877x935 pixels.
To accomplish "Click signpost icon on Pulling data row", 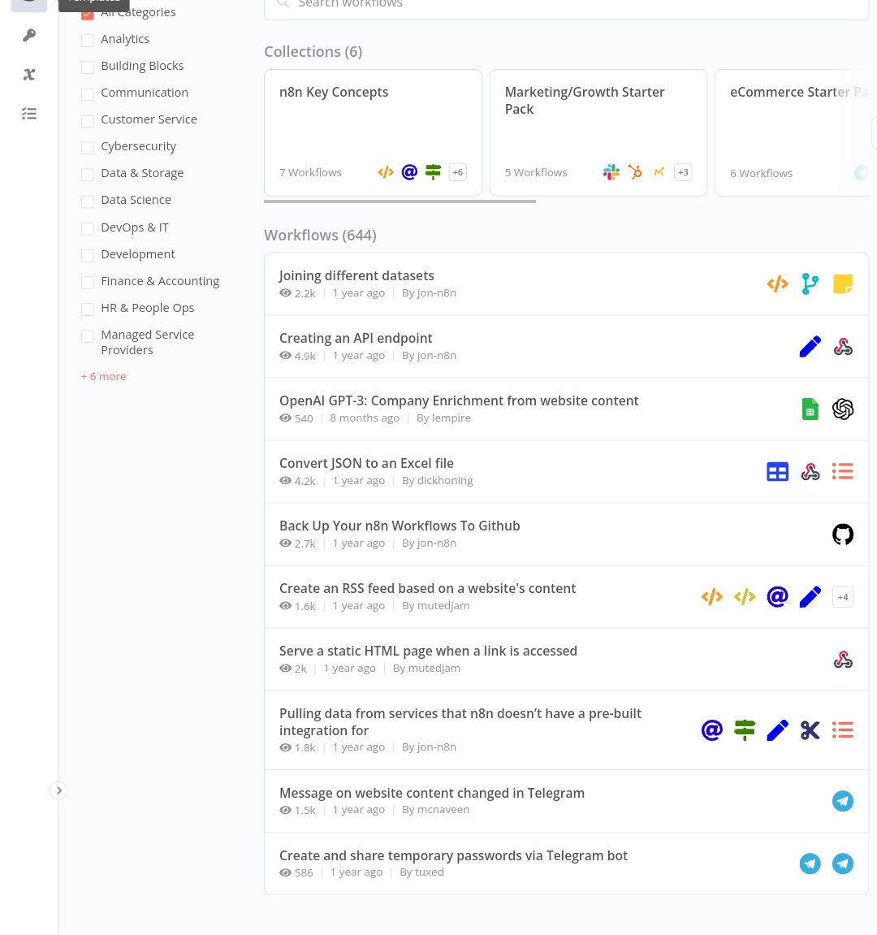I will click(745, 730).
